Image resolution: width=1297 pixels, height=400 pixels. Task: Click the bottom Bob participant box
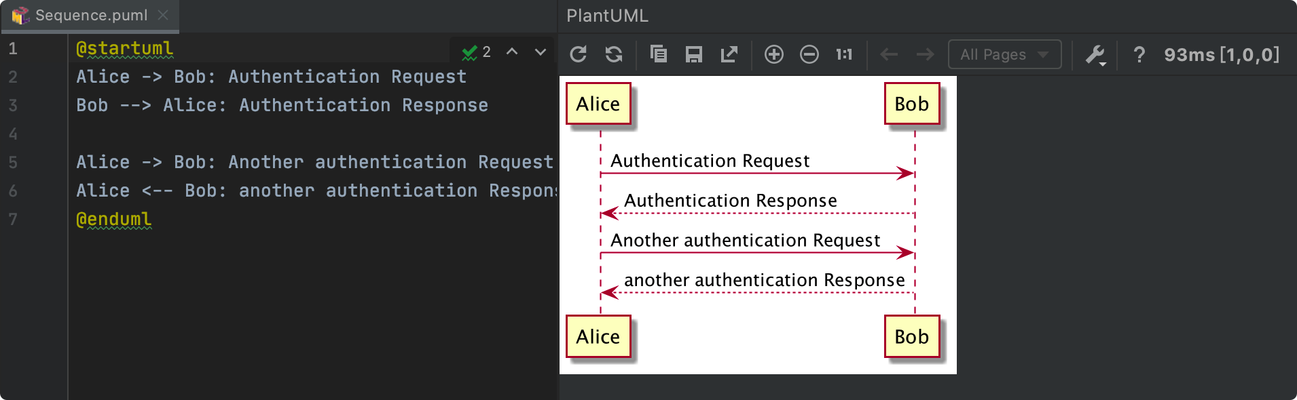point(912,336)
